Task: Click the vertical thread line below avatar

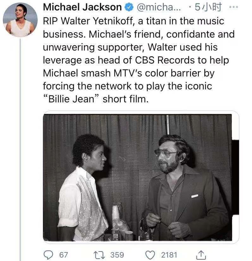Action: coord(20,142)
